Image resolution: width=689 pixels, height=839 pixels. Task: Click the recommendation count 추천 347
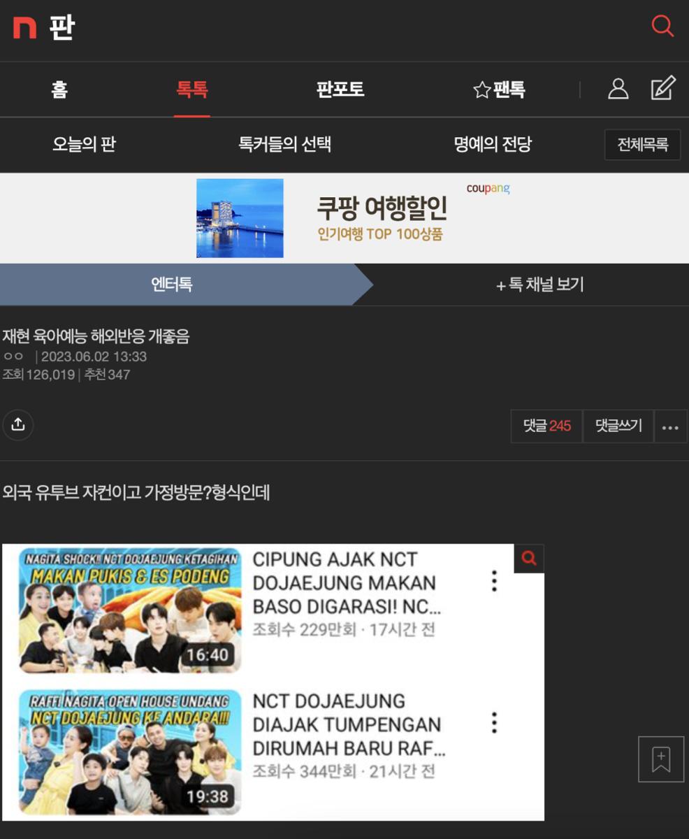coord(107,375)
